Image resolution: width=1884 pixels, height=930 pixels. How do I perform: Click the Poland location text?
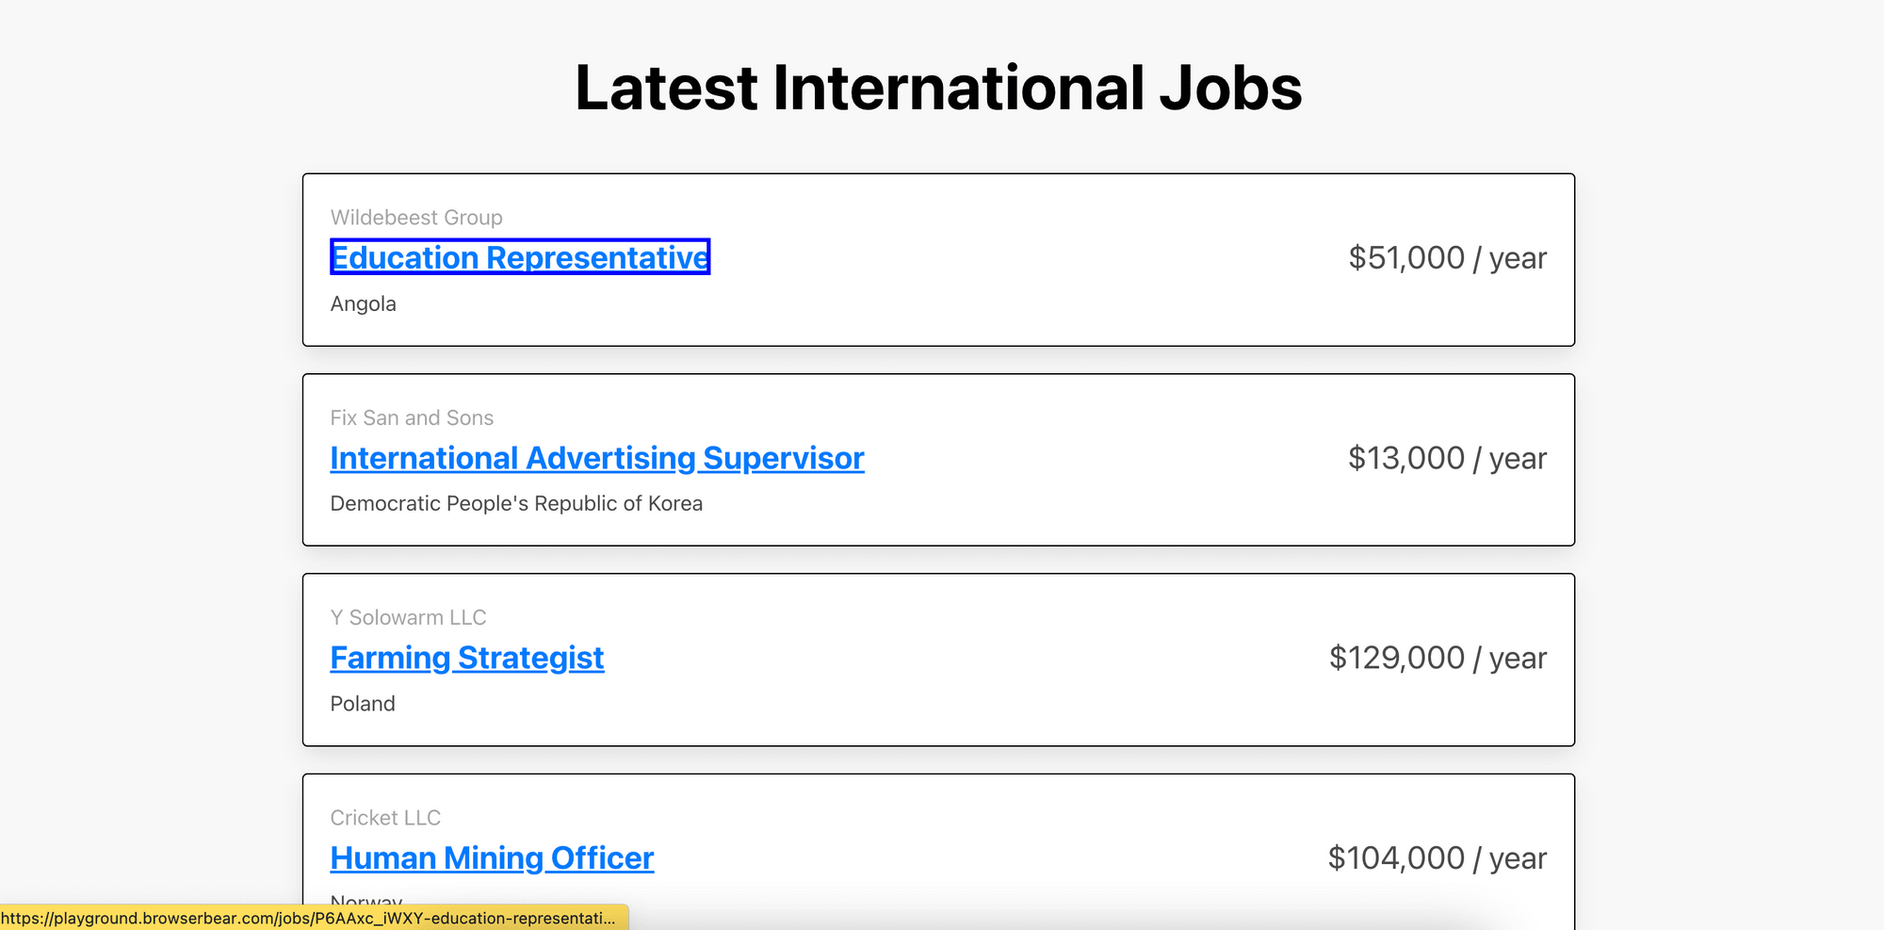363,704
